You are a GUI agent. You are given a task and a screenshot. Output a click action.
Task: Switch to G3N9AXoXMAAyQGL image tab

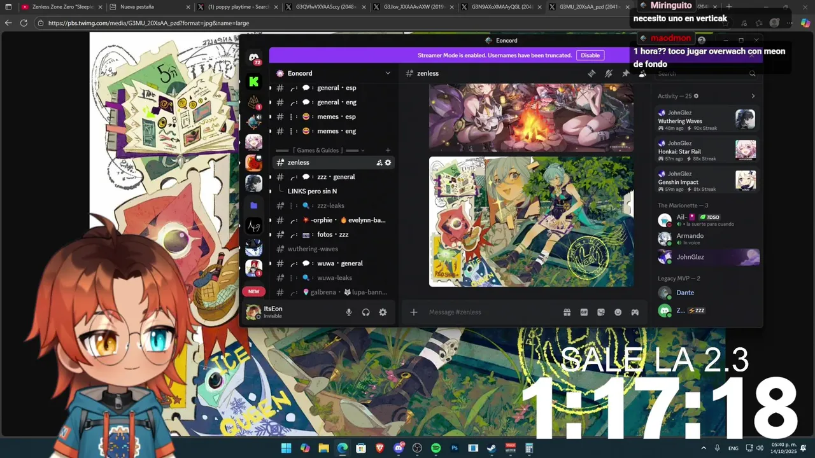coord(501,7)
